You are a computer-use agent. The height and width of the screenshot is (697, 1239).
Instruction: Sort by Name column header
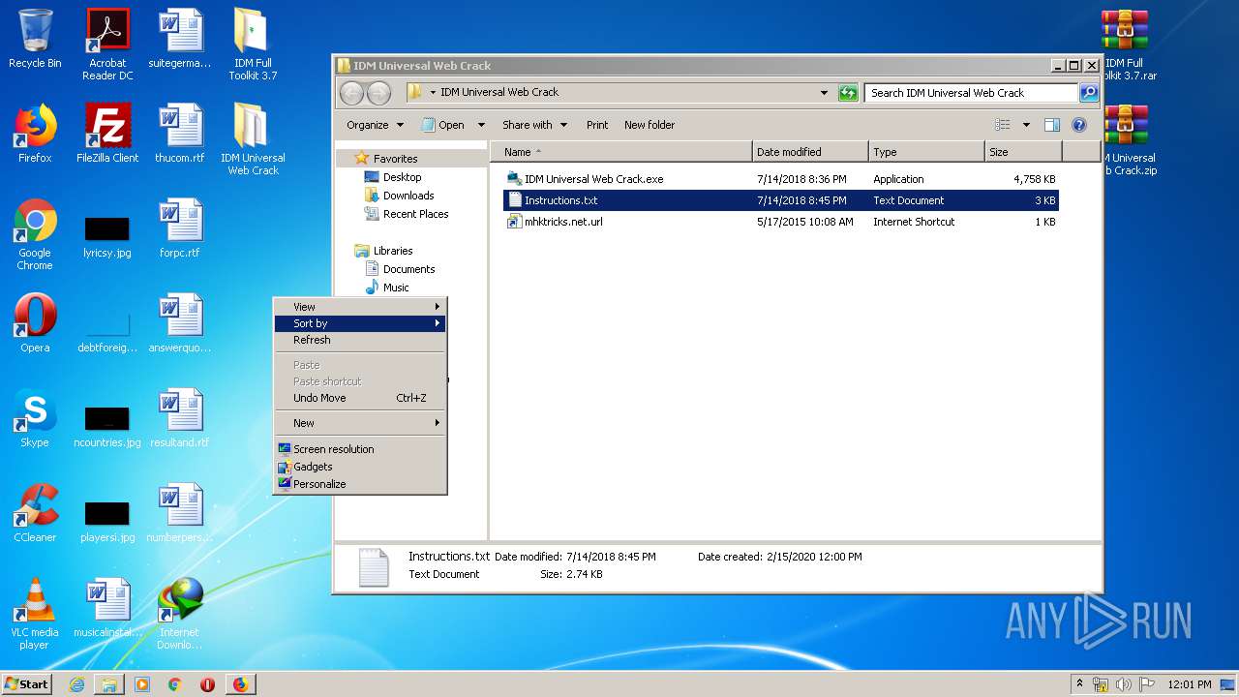pyautogui.click(x=621, y=152)
